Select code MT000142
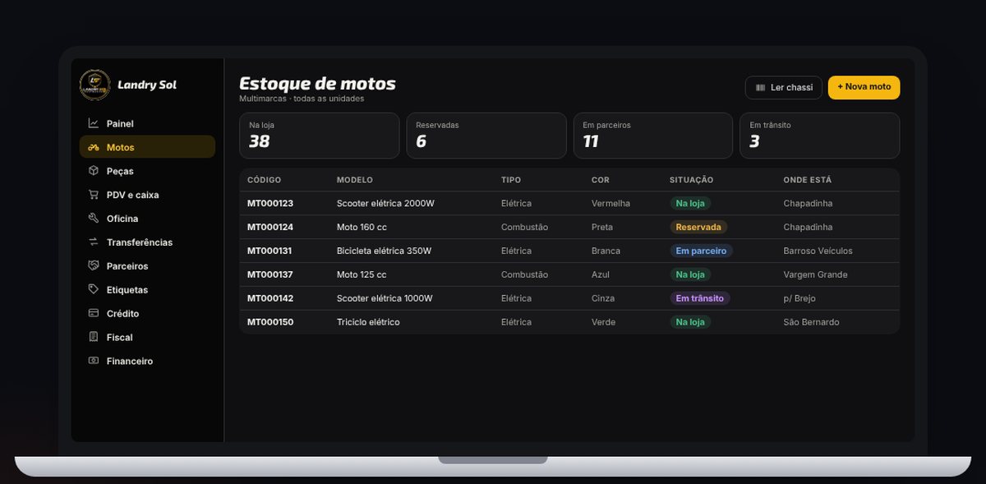 click(270, 298)
